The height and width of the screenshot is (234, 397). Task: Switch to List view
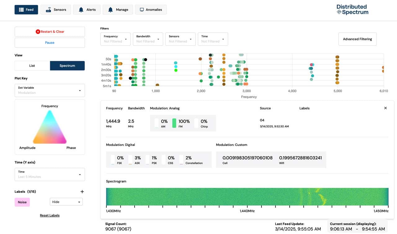tap(32, 65)
